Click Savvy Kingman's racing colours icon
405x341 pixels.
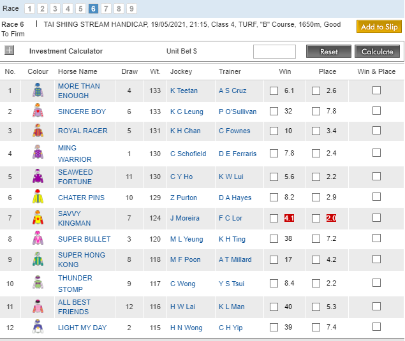tap(38, 218)
